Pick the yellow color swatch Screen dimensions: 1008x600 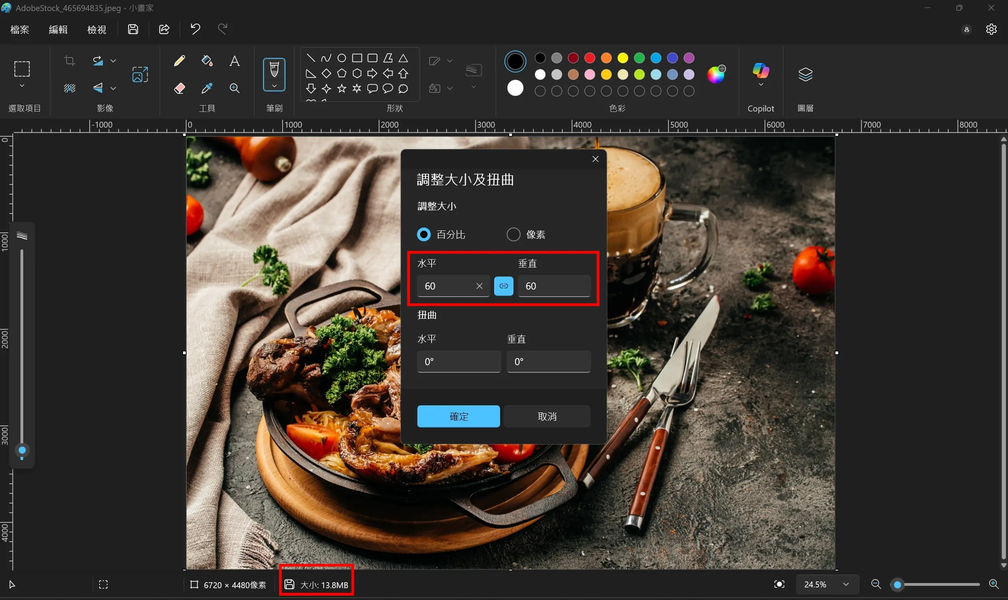pos(623,58)
